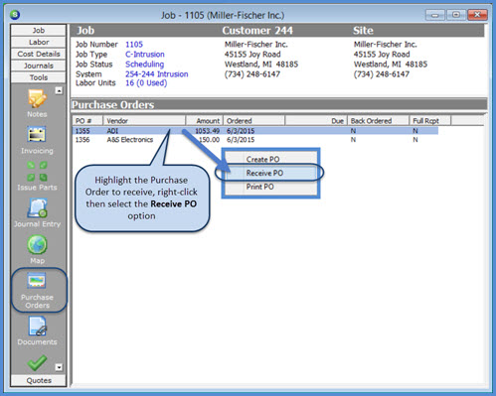Click the sidebar scroll down arrow
This screenshot has width=496, height=396.
coord(59,367)
